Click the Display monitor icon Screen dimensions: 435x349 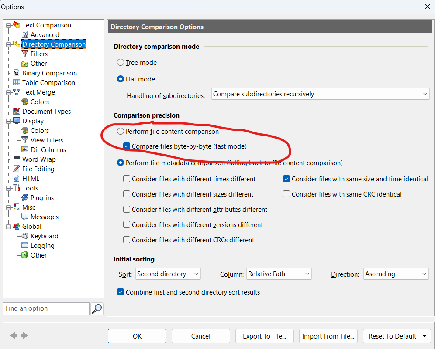click(x=17, y=121)
